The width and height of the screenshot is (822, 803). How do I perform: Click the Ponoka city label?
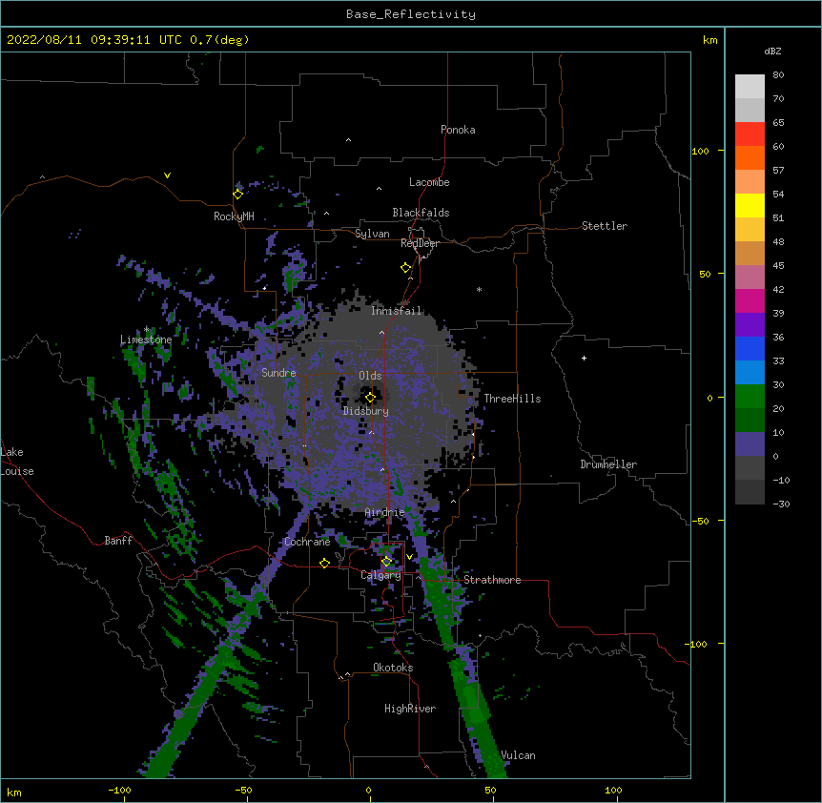click(x=458, y=130)
